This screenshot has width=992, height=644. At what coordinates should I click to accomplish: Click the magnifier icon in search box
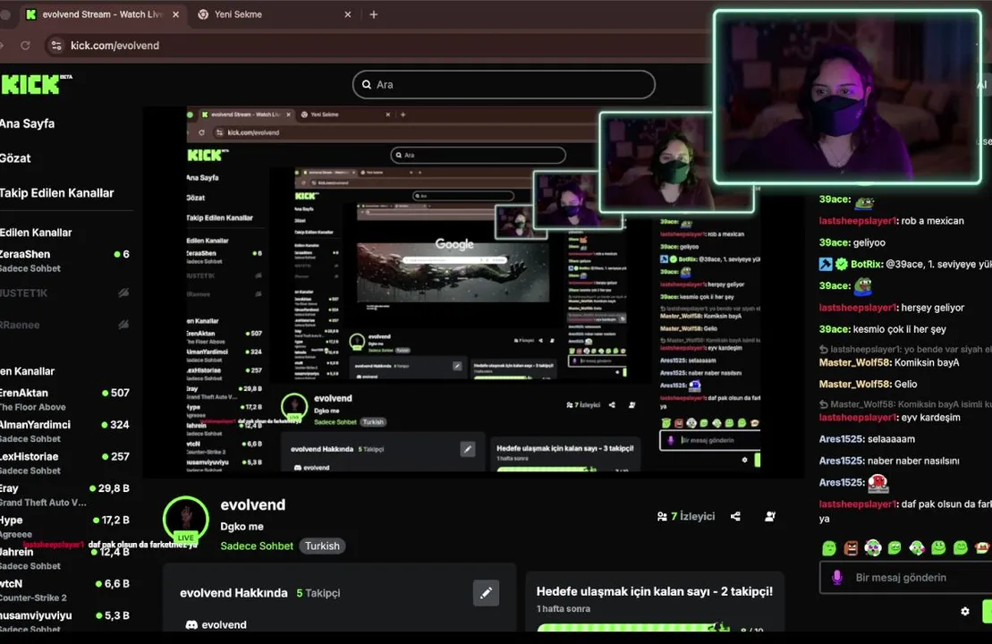point(367,85)
